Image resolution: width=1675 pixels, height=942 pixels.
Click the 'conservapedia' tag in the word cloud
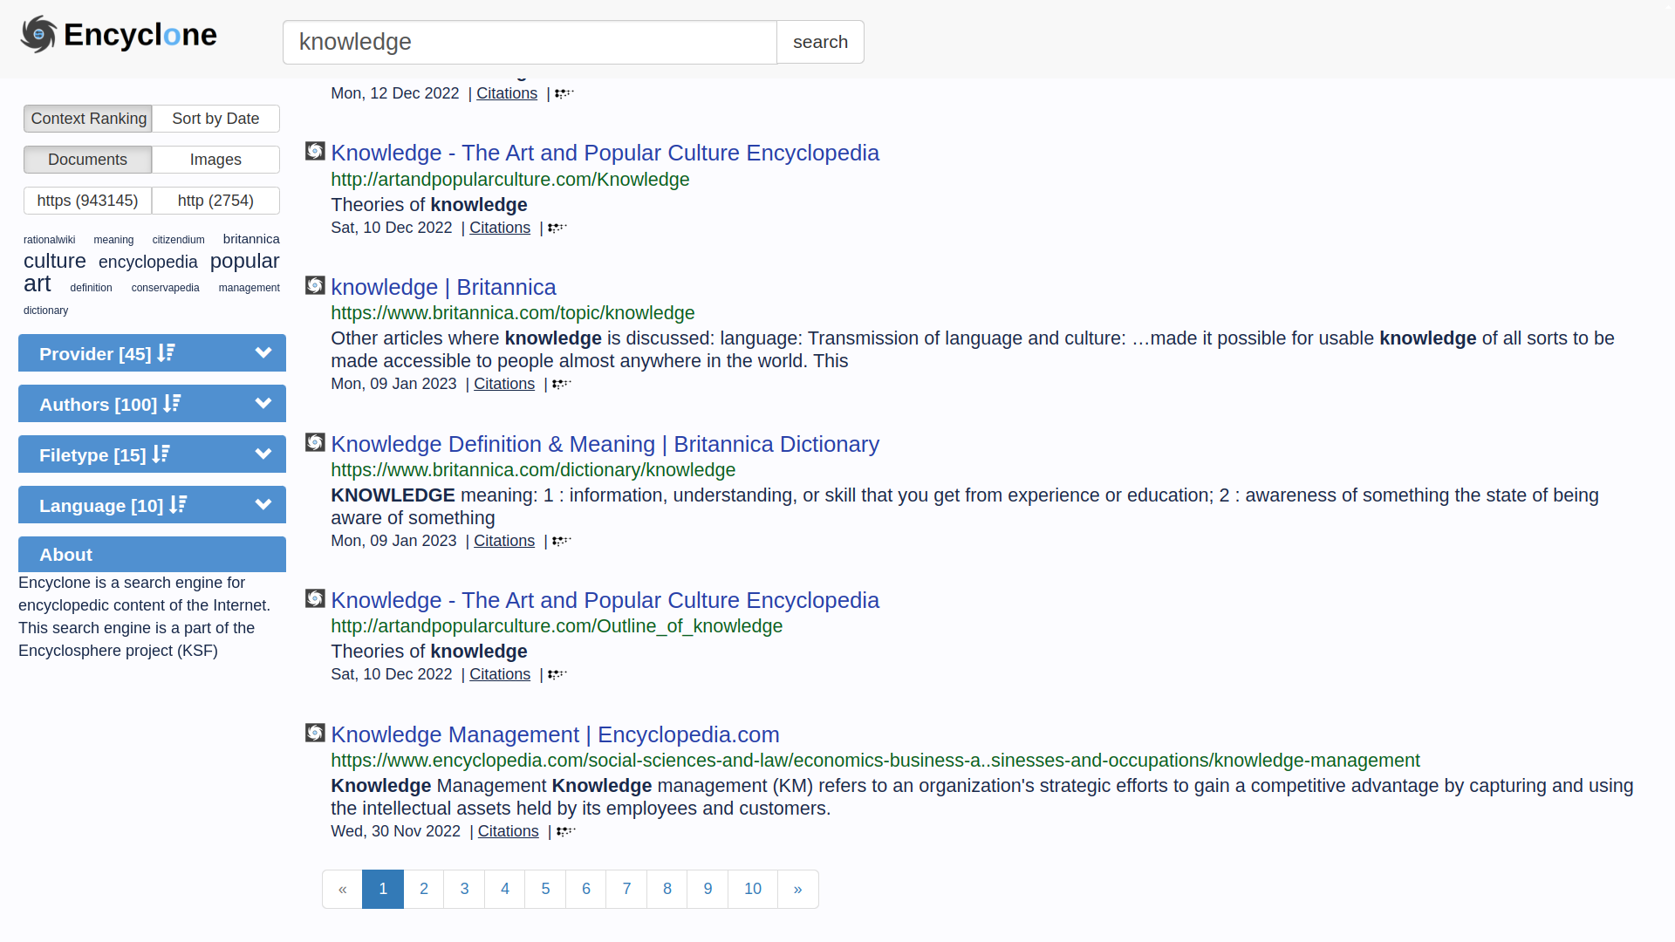point(166,288)
